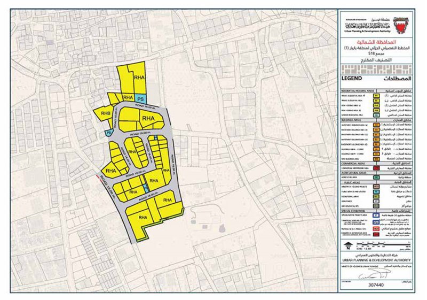Click the Private Residential Area A yellow swatch
427x300 pixels.
(376, 96)
